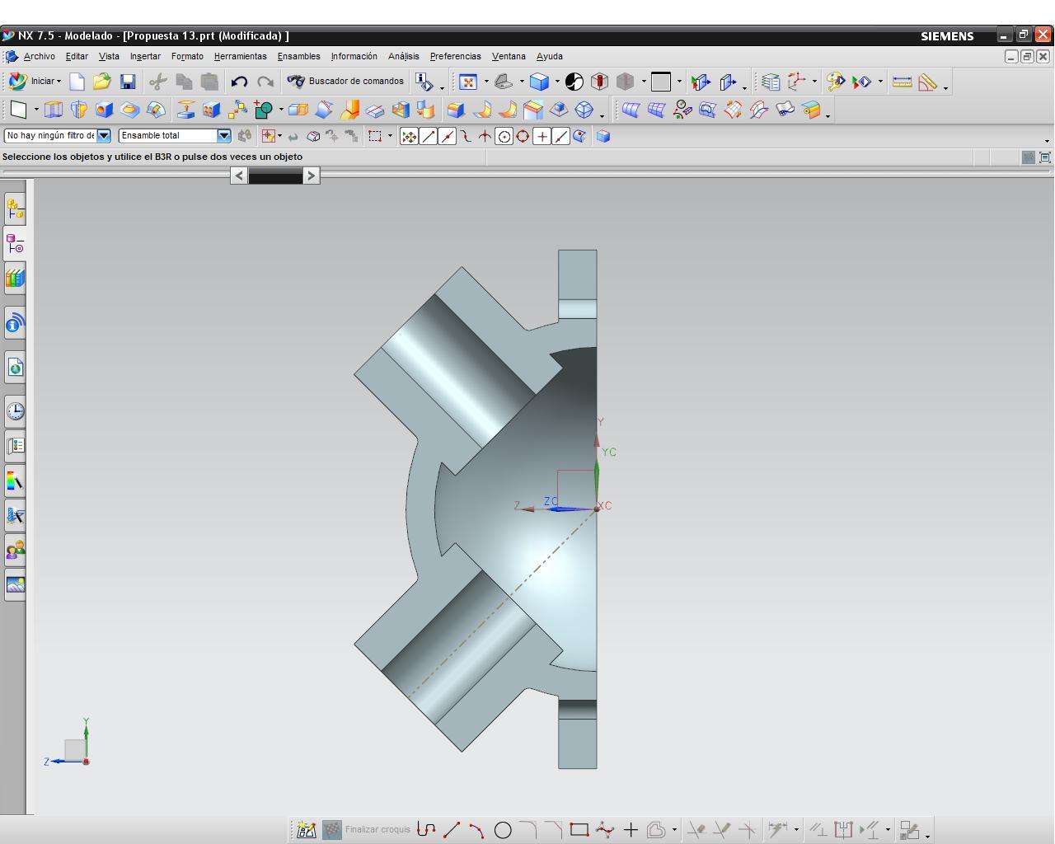Open the Archivo menu
Screen dimensions: 1055x844
(39, 56)
